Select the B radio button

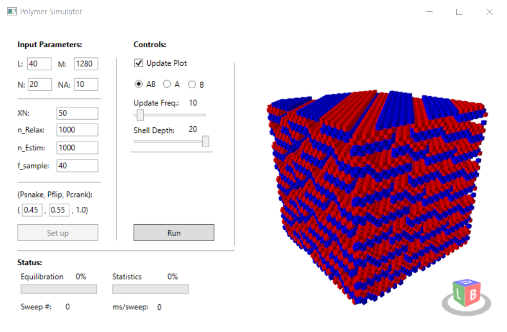click(192, 84)
